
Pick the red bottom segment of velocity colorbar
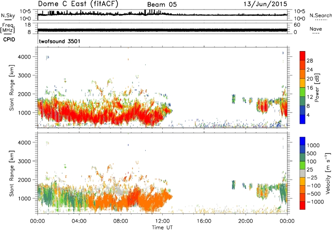pyautogui.click(x=303, y=206)
